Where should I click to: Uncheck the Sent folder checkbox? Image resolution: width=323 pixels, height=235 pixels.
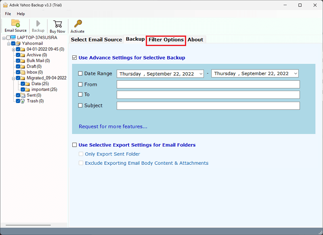18,95
